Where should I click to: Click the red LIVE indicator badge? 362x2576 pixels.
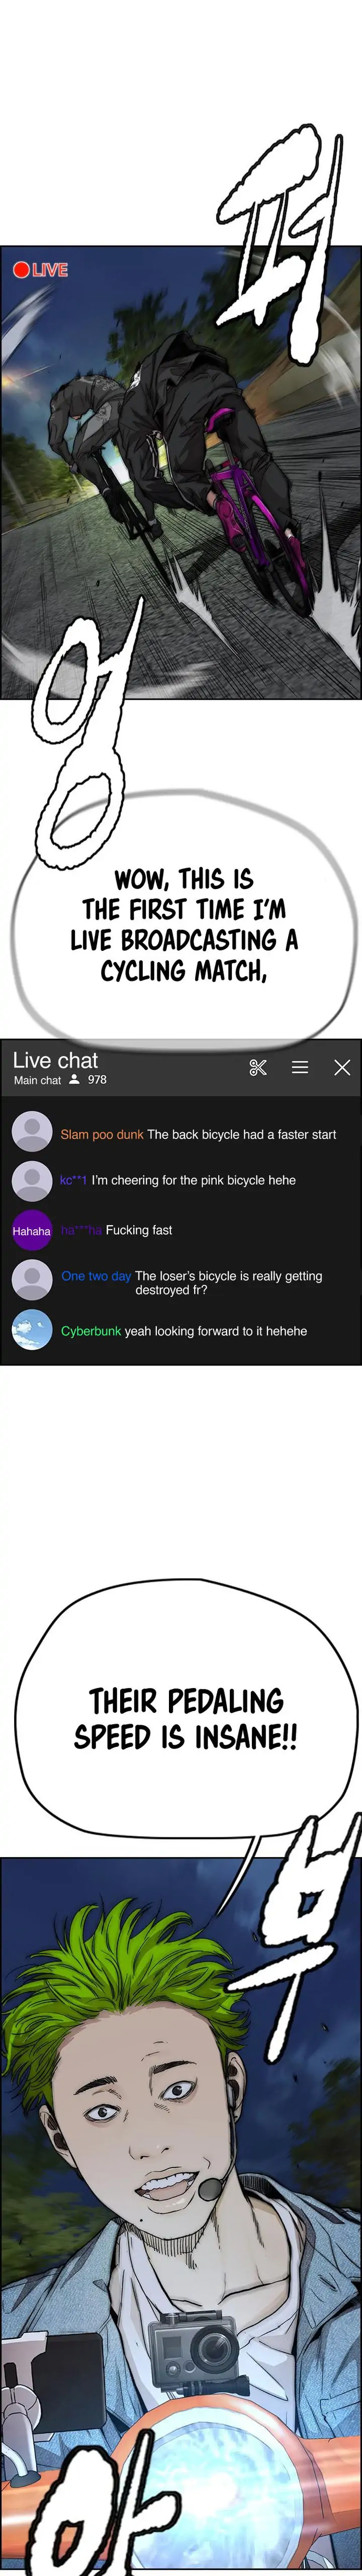[x=40, y=270]
